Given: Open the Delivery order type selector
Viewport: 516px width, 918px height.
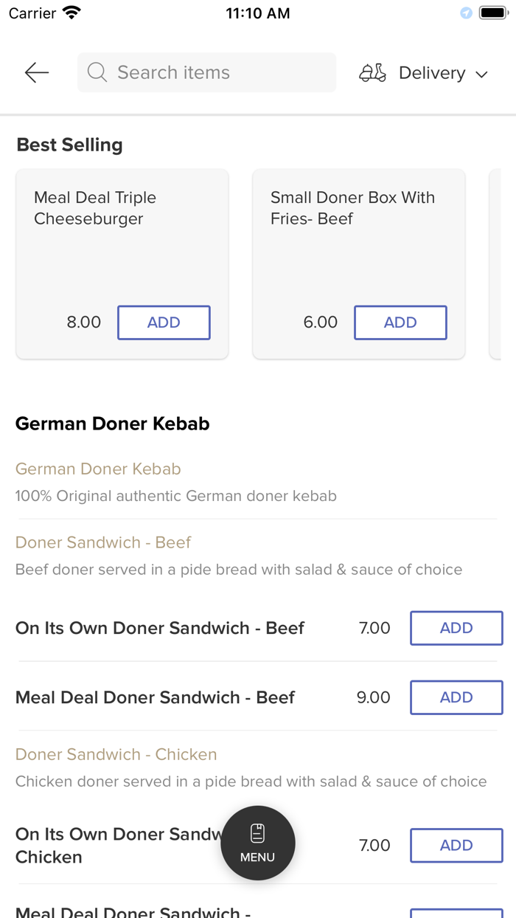Looking at the screenshot, I should (x=432, y=73).
